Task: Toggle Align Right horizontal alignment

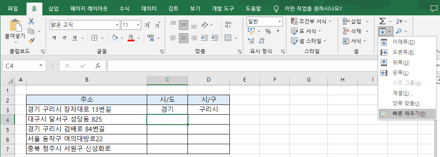Action: point(193,38)
